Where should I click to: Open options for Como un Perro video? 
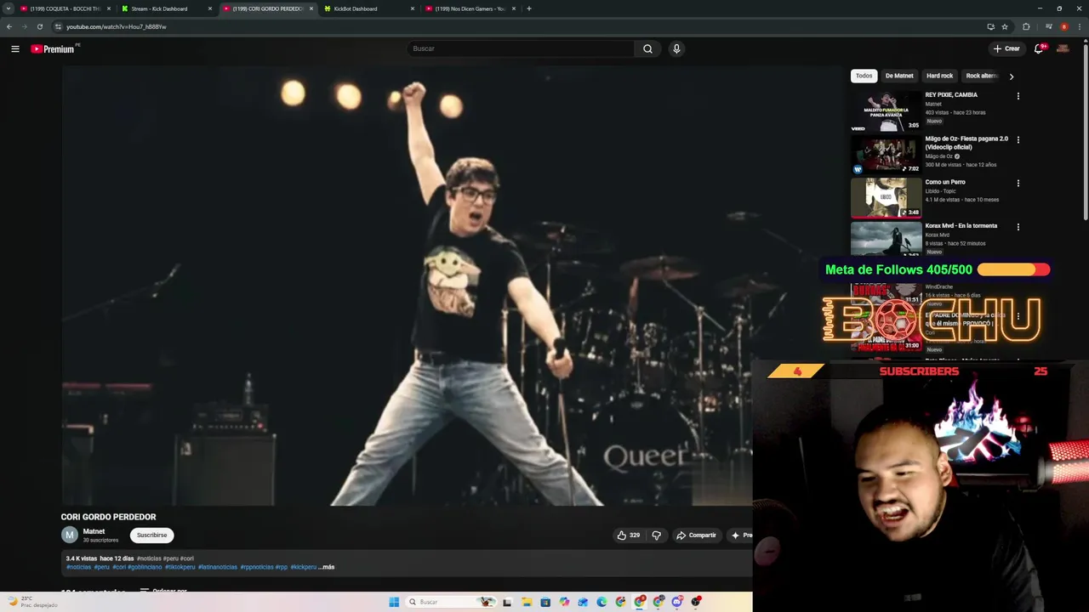pyautogui.click(x=1018, y=183)
